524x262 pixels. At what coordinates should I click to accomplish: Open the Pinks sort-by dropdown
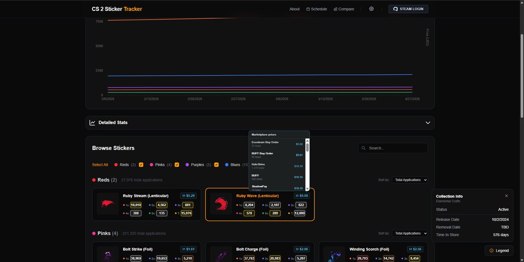tap(410, 233)
